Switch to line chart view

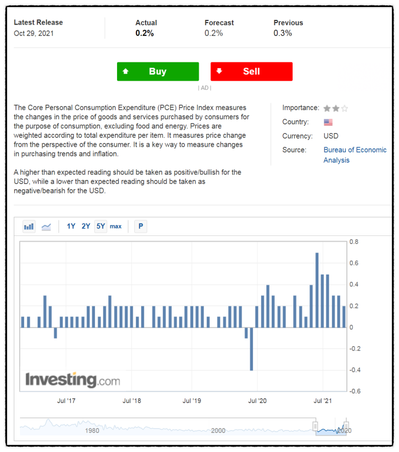click(x=46, y=226)
